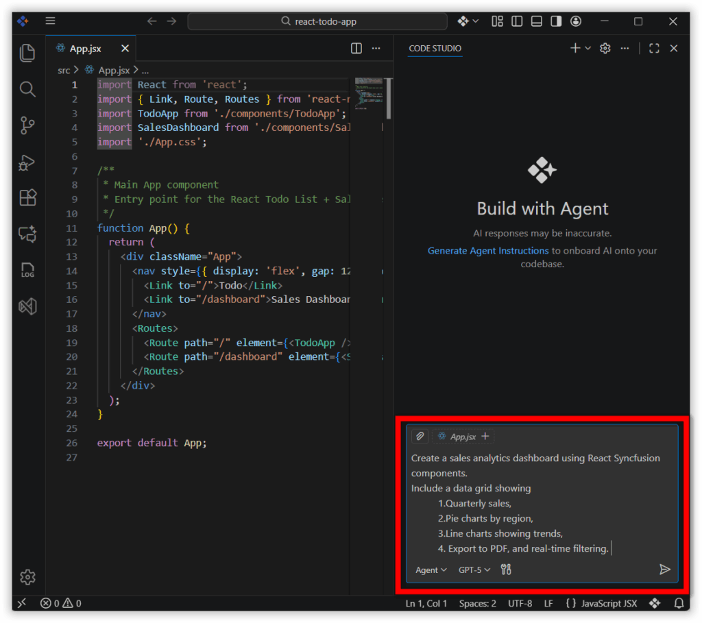Open the Extensions panel icon

27,197
